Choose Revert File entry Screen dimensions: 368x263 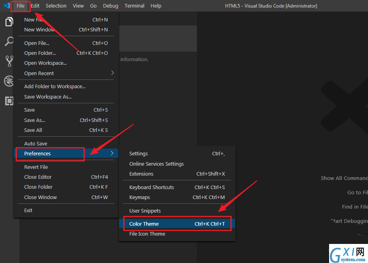pyautogui.click(x=66, y=167)
